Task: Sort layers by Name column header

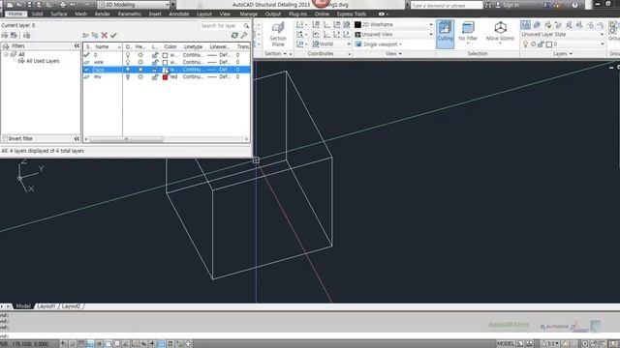Action: (102, 46)
